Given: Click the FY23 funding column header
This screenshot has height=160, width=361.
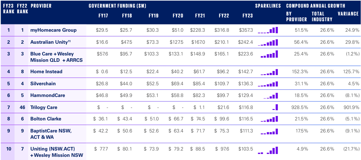Looking at the screenshot, I should 248,16.
